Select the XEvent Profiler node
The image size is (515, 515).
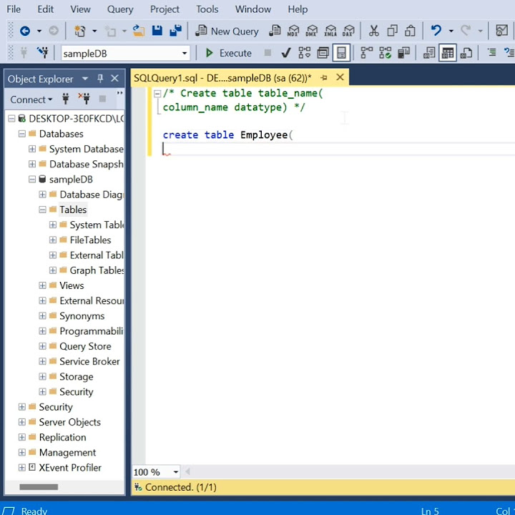pos(70,467)
